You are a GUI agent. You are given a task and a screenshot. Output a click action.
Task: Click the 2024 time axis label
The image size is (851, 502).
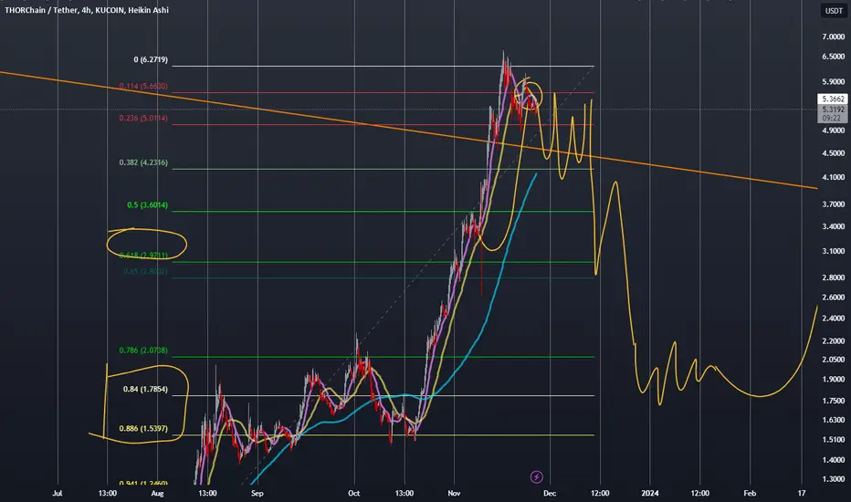pos(649,493)
